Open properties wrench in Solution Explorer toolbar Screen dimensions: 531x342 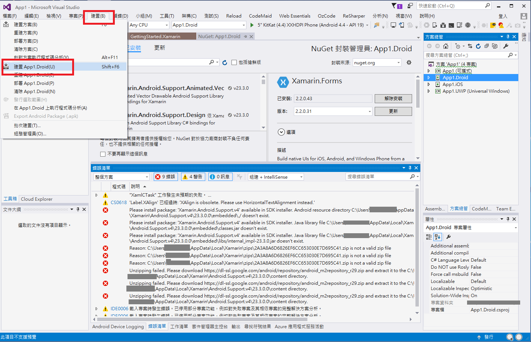[x=506, y=46]
